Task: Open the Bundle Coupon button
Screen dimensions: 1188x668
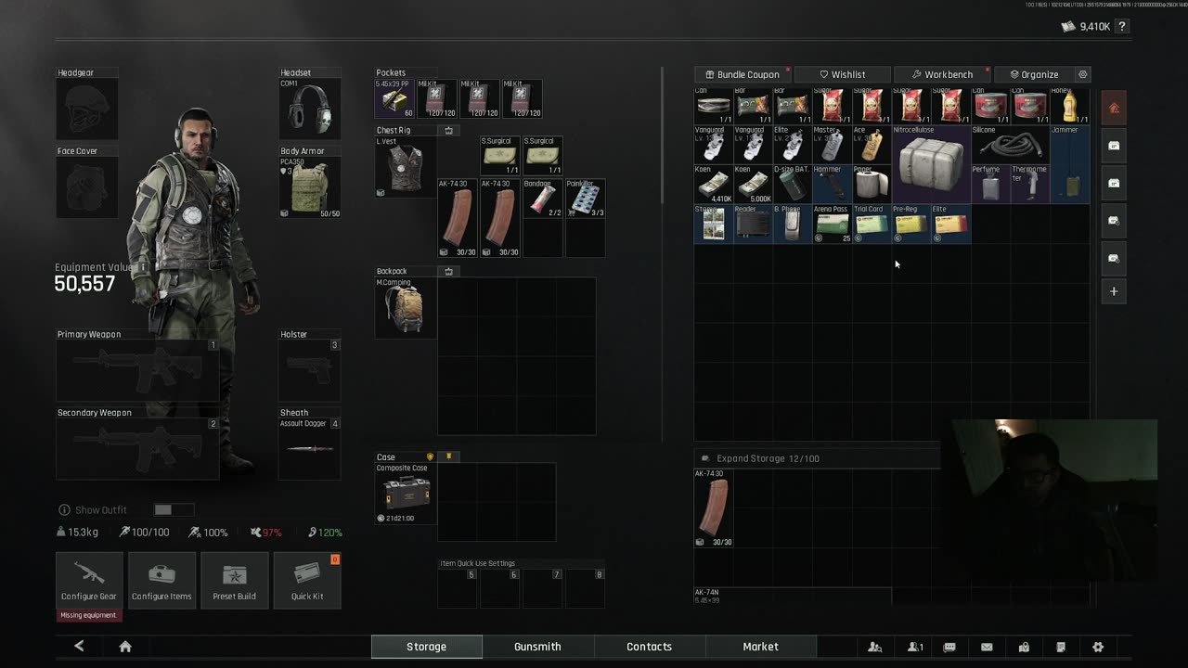Action: pyautogui.click(x=742, y=74)
